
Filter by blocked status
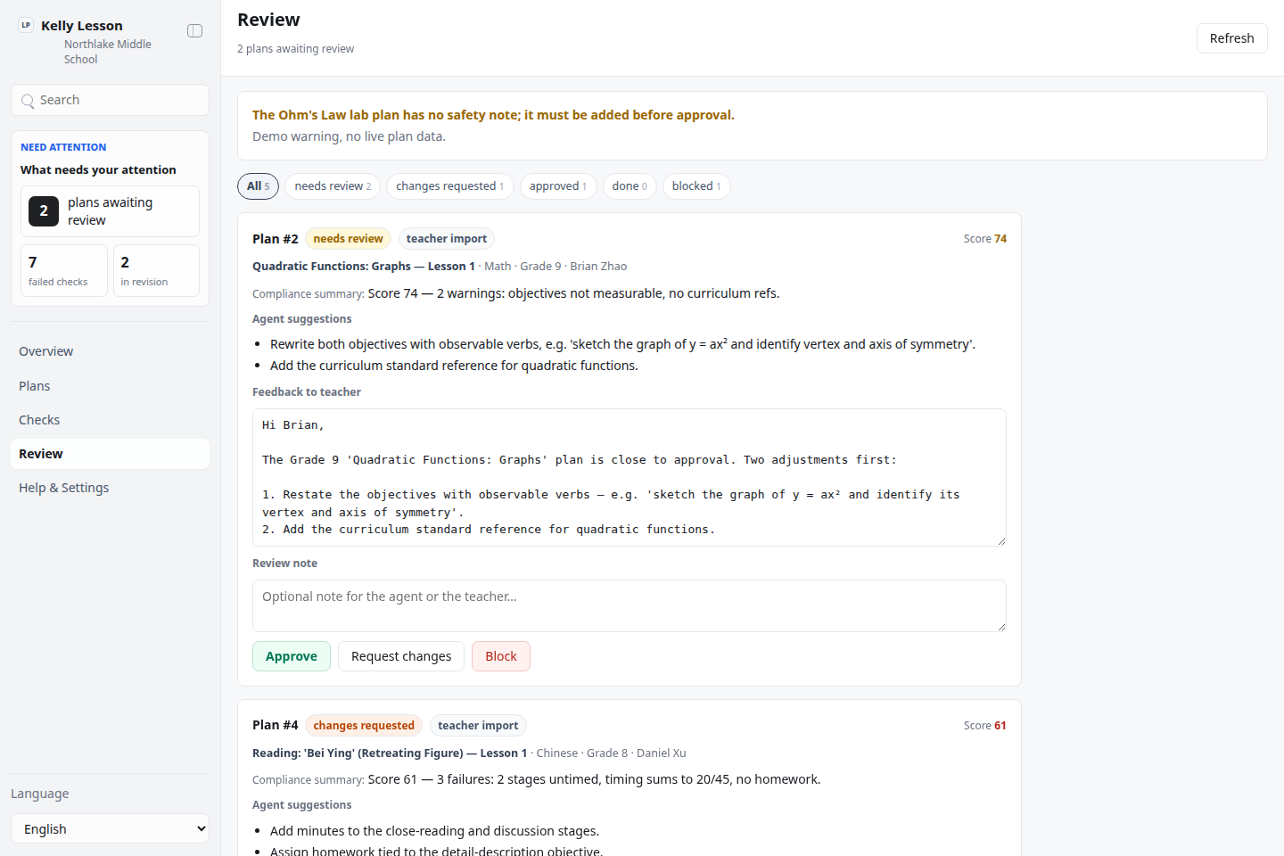pos(696,186)
